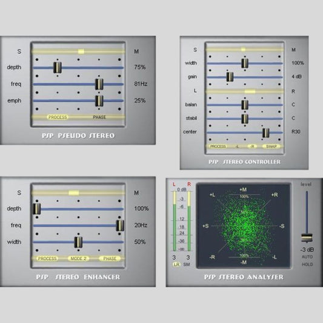This screenshot has height=323, width=323.
Task: Click the 75% depth value in Pseudo Stereo
Action: click(140, 67)
